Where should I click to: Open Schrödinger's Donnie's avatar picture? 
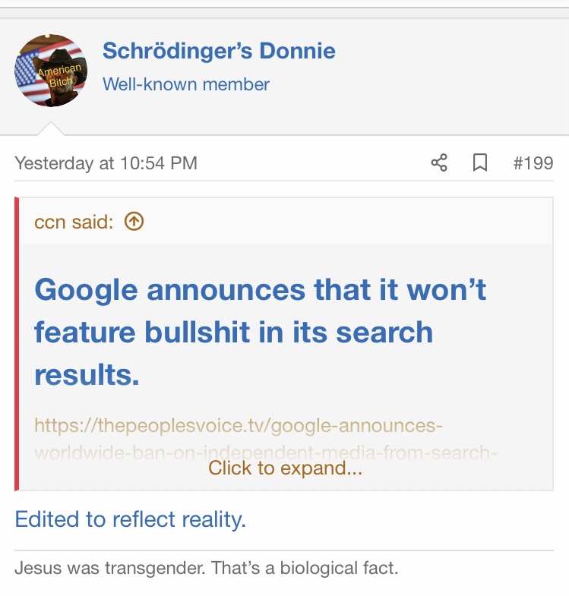(x=50, y=71)
